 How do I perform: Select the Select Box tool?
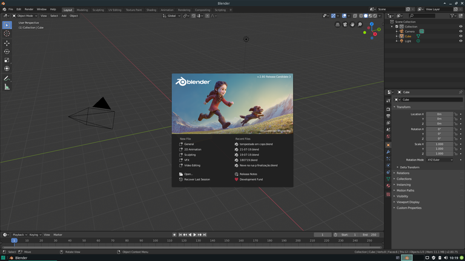(7, 25)
